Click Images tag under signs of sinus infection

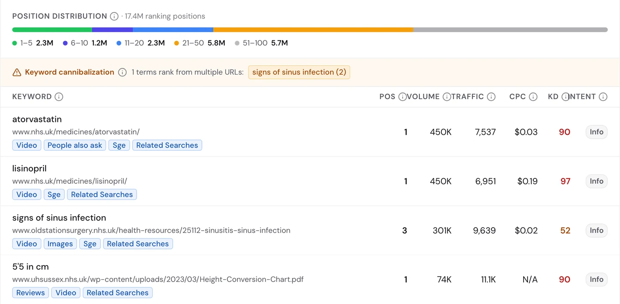click(x=60, y=244)
